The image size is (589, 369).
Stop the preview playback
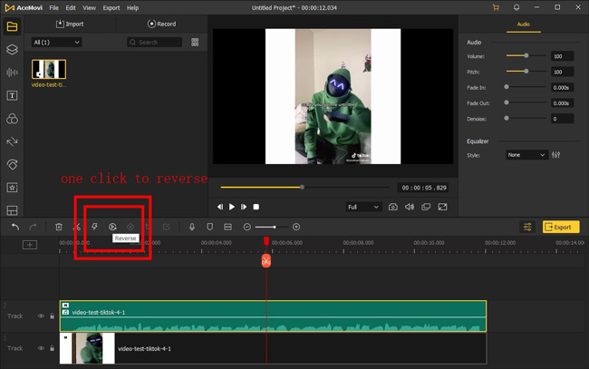(x=256, y=207)
